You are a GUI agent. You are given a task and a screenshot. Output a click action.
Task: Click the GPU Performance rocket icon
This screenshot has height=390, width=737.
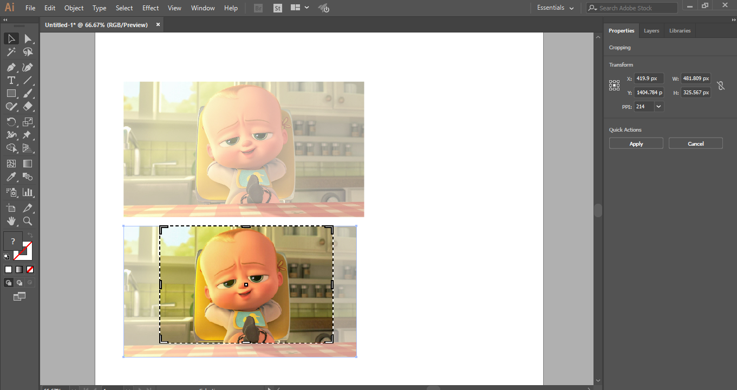click(x=324, y=8)
